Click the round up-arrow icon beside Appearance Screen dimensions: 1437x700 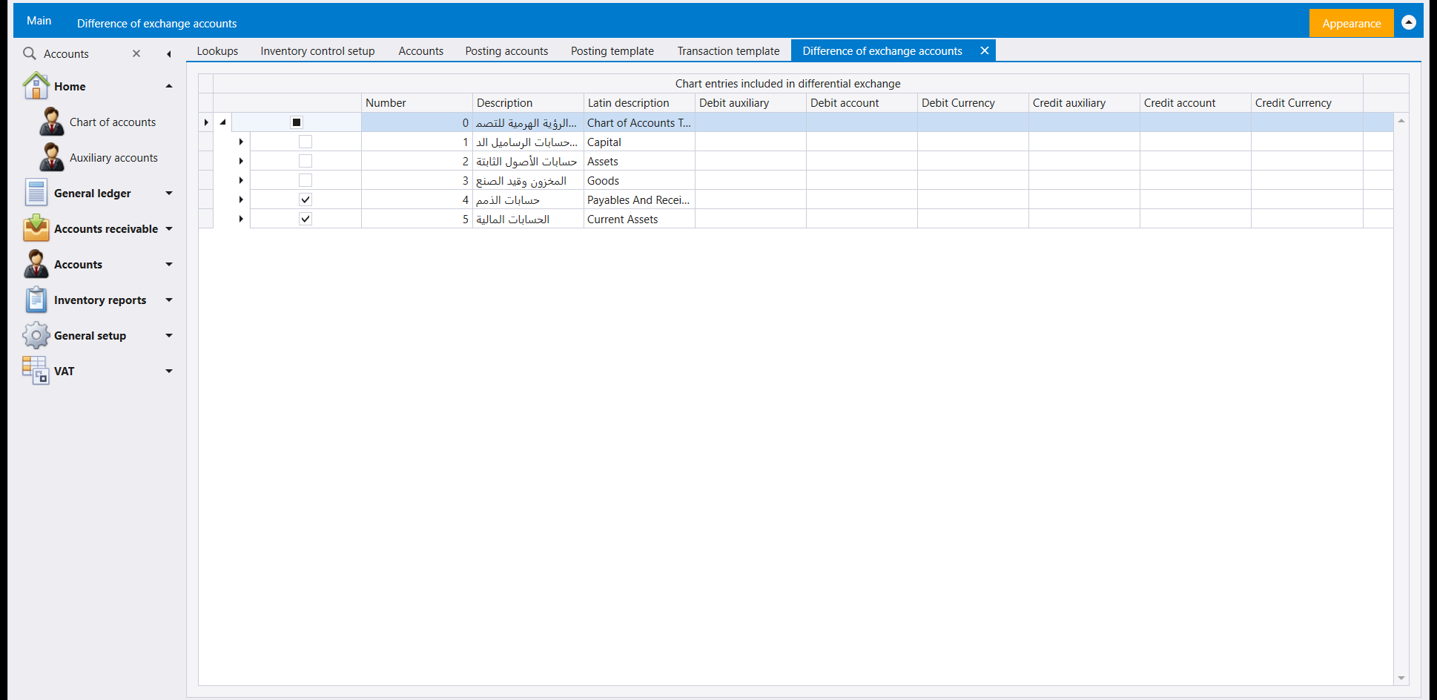click(1409, 23)
